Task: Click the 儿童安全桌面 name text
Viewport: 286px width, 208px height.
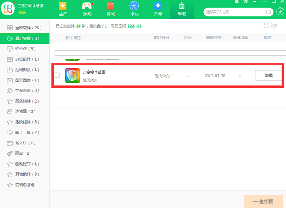Action: click(94, 72)
